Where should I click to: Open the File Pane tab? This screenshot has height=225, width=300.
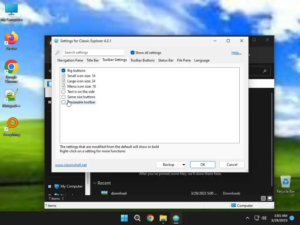[184, 60]
